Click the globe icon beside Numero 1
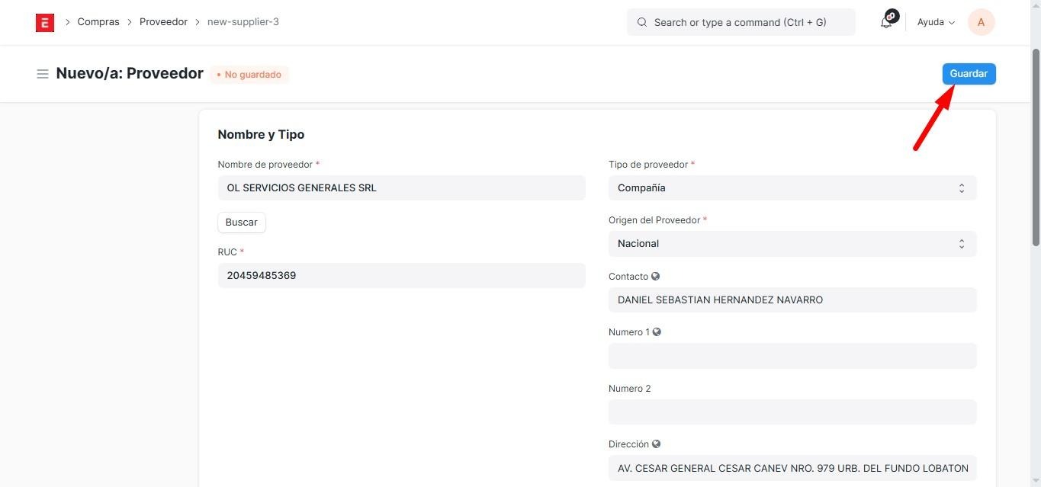Image resolution: width=1041 pixels, height=487 pixels. 657,332
